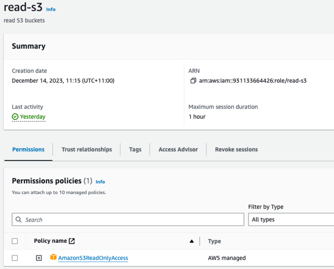The width and height of the screenshot is (334, 269).
Task: Click the '1 hour' session duration value
Action: (197, 117)
